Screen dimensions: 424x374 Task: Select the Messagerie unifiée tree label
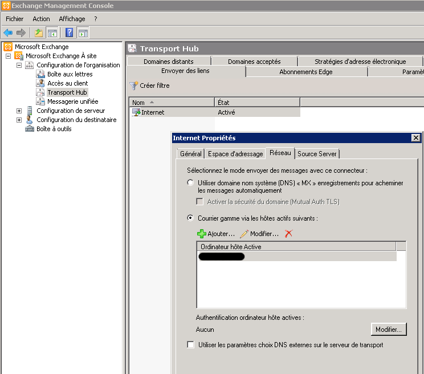(x=73, y=101)
